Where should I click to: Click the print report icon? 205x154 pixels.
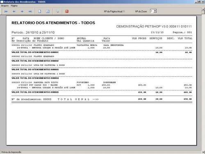pos(57,11)
